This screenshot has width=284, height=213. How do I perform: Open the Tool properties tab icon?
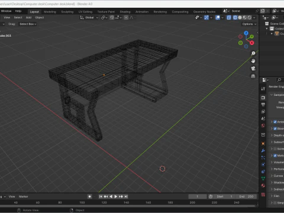(263, 89)
